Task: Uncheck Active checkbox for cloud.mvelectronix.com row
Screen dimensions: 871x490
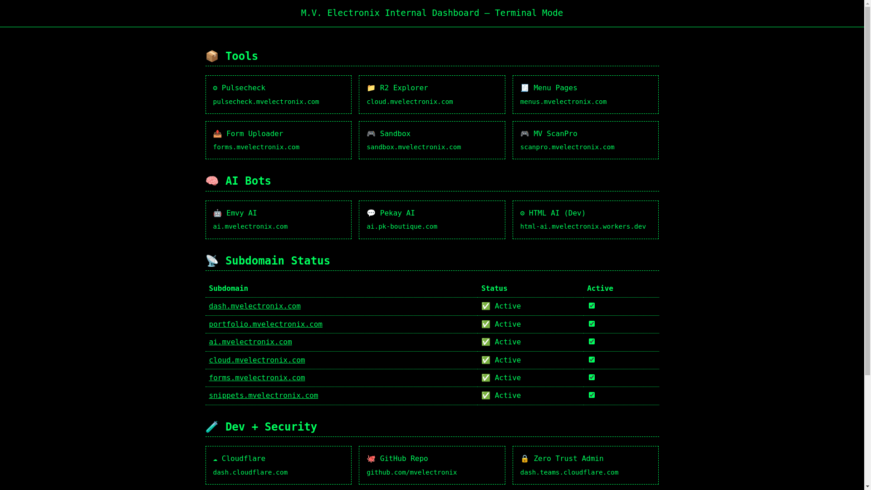Action: 592,360
